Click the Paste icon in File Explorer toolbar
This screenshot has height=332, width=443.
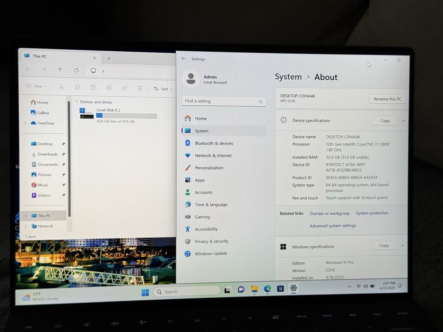[x=93, y=88]
